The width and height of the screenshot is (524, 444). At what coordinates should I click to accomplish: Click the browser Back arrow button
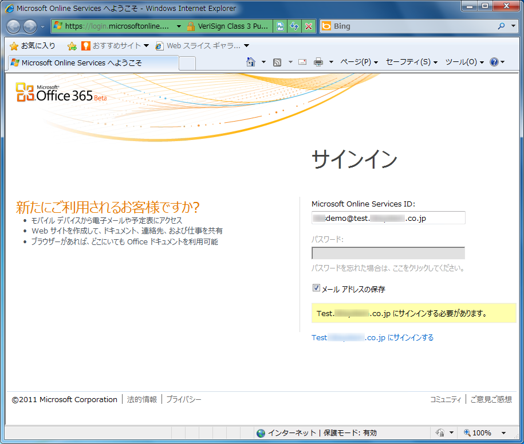click(x=14, y=26)
